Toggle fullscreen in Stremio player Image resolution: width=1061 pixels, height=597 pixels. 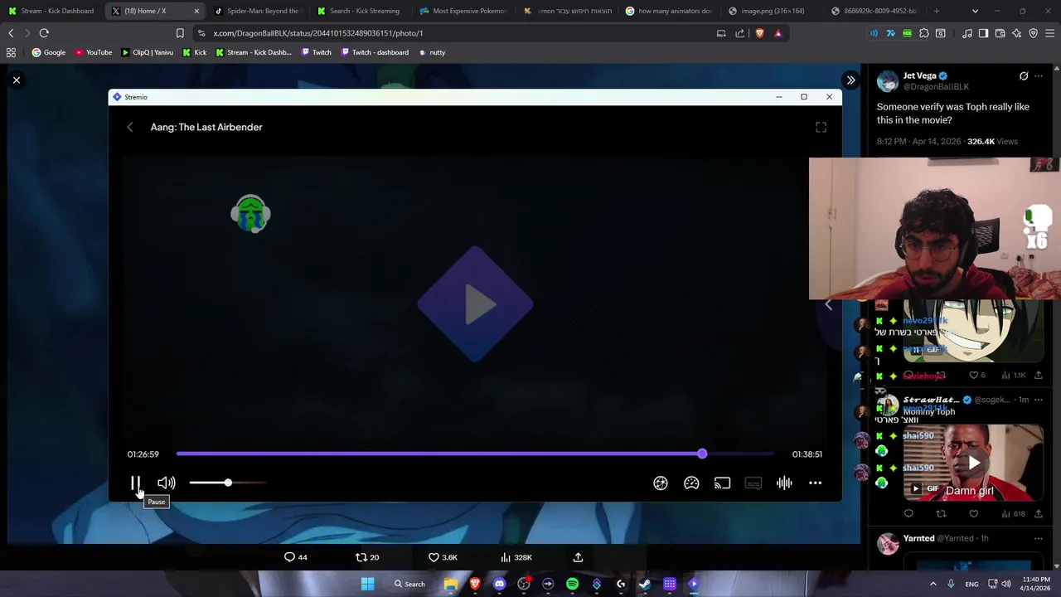[x=821, y=127]
